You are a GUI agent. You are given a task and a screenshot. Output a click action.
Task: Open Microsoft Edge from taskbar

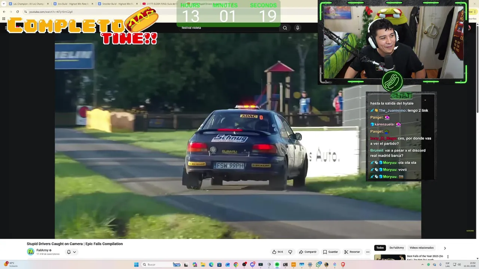[x=211, y=265]
